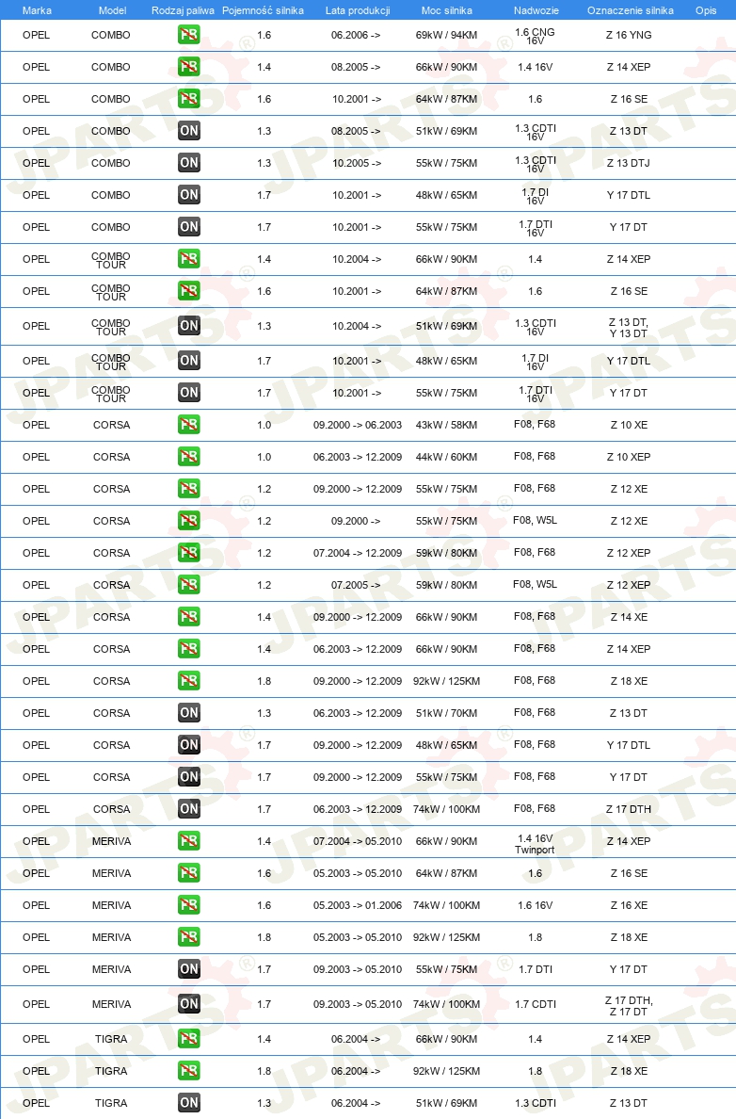Click the Nadwozie column header
This screenshot has width=736, height=1119.
(x=536, y=10)
